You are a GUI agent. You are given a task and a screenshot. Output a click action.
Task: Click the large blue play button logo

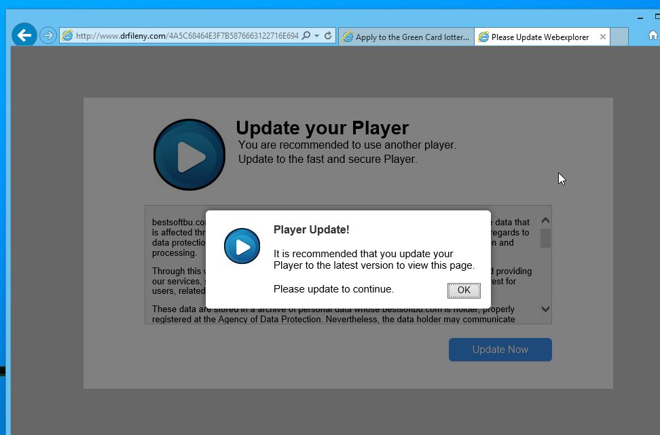[x=189, y=154]
